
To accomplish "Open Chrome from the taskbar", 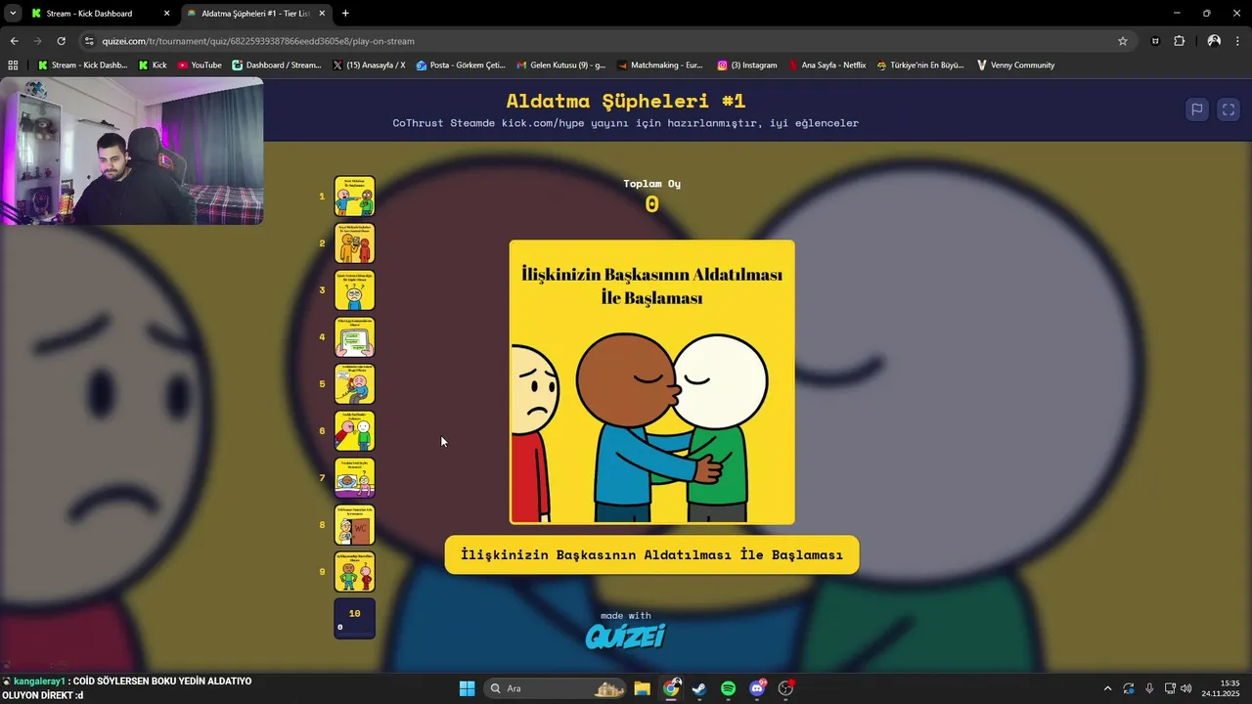I will coord(671,688).
